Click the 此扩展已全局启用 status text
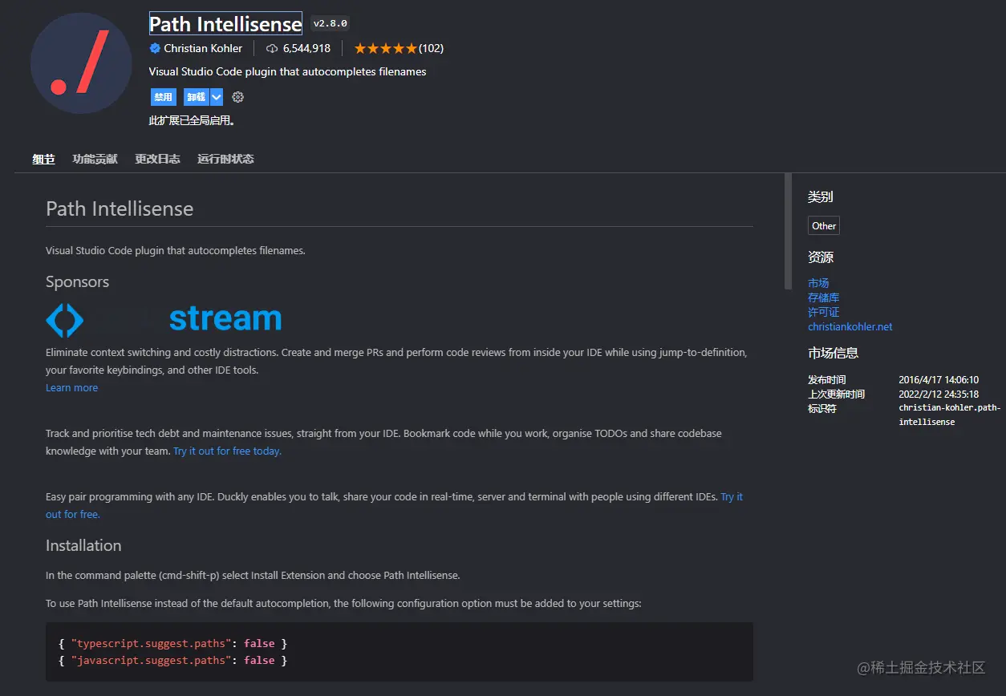Screen dimensions: 1006x696 (192, 120)
